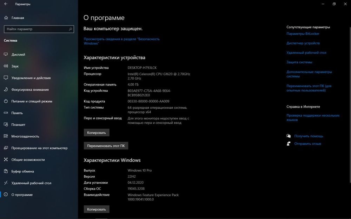Click Копировать under Windows specifications
The image size is (351, 219).
pos(97,209)
